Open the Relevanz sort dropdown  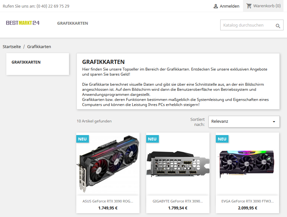click(x=244, y=121)
